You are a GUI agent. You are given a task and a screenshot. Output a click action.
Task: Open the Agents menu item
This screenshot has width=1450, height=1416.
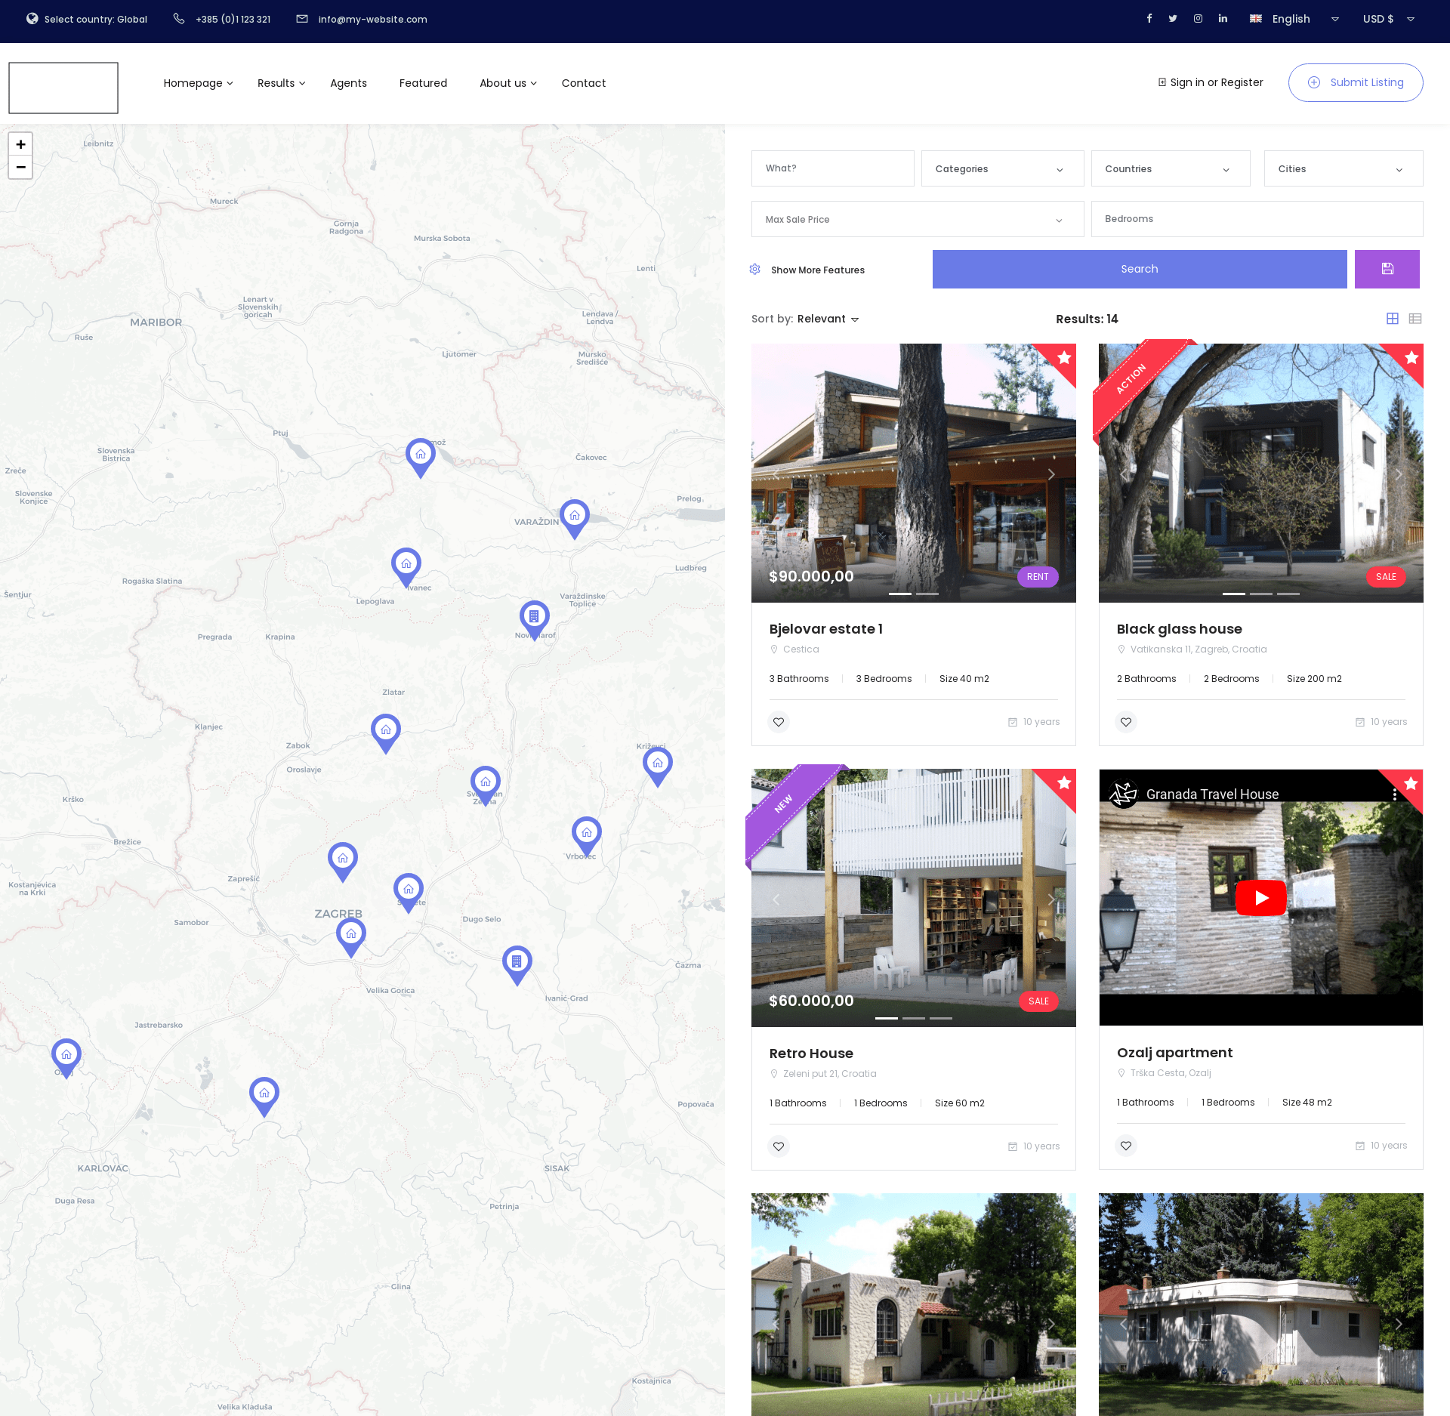point(348,83)
